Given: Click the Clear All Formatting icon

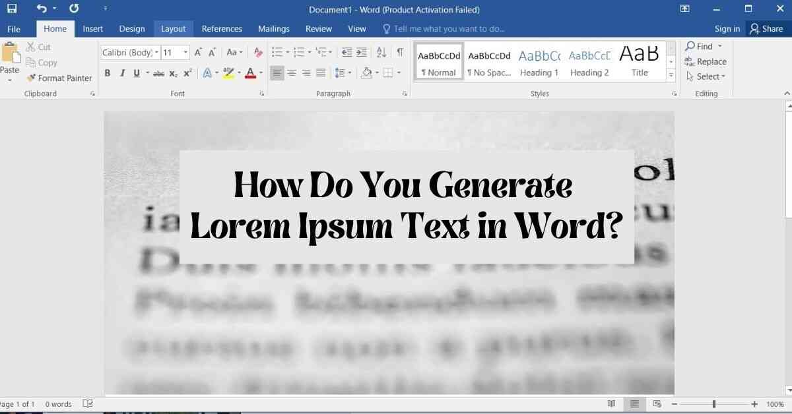Looking at the screenshot, I should (x=258, y=53).
